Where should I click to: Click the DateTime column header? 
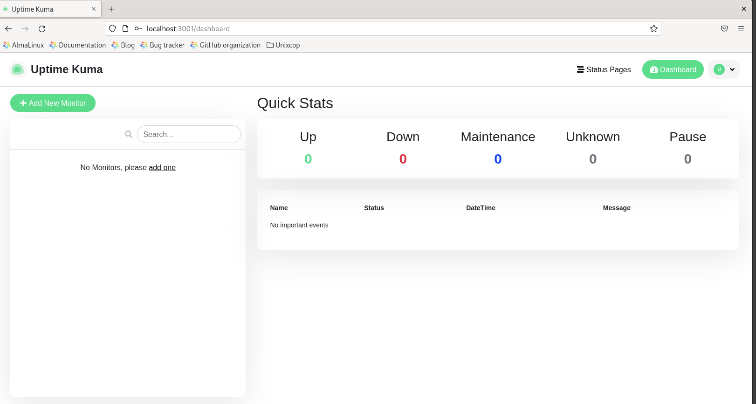coord(481,208)
